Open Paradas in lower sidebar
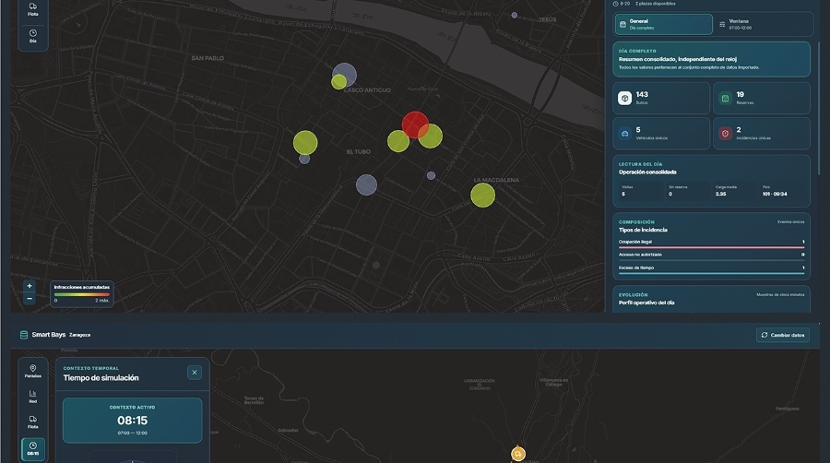 click(x=33, y=371)
